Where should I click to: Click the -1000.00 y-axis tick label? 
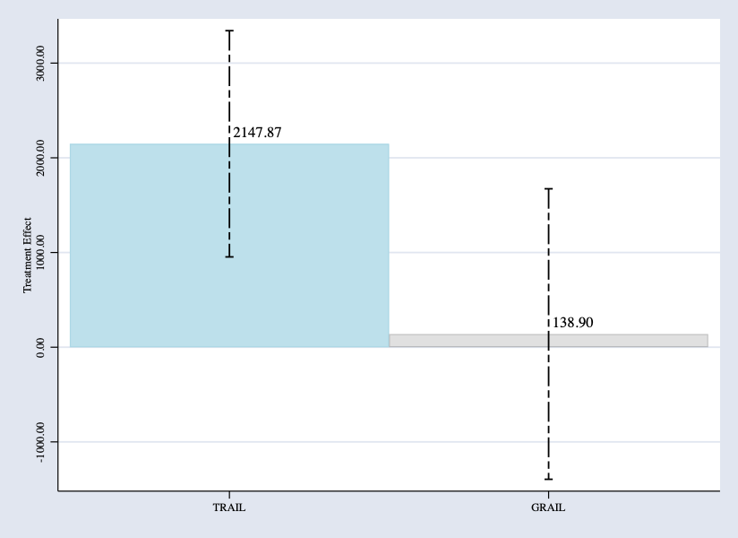[x=41, y=442]
